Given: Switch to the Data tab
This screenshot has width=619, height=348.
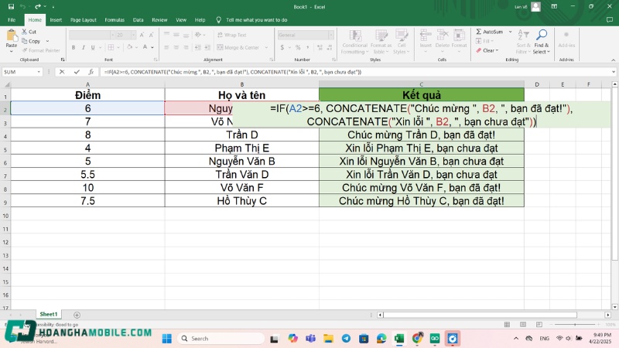Looking at the screenshot, I should click(139, 20).
